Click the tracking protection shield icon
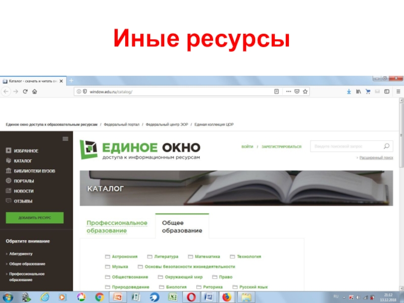This screenshot has width=404, height=303. pos(85,91)
